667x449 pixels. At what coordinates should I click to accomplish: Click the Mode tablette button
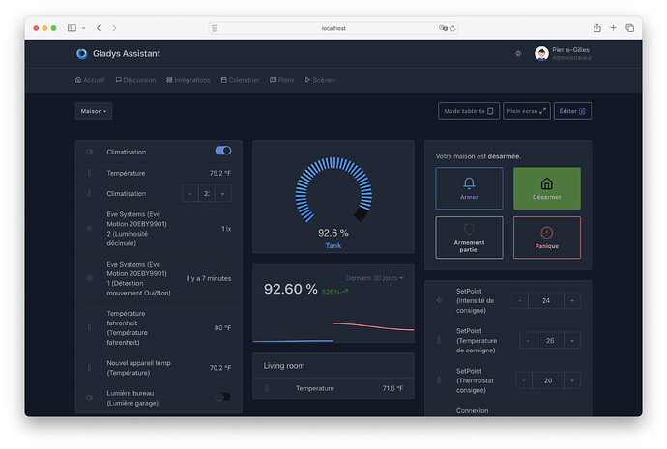[x=469, y=111]
